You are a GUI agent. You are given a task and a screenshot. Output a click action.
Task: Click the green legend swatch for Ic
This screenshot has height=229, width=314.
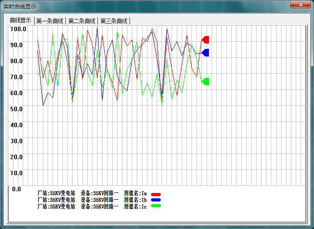click(156, 206)
